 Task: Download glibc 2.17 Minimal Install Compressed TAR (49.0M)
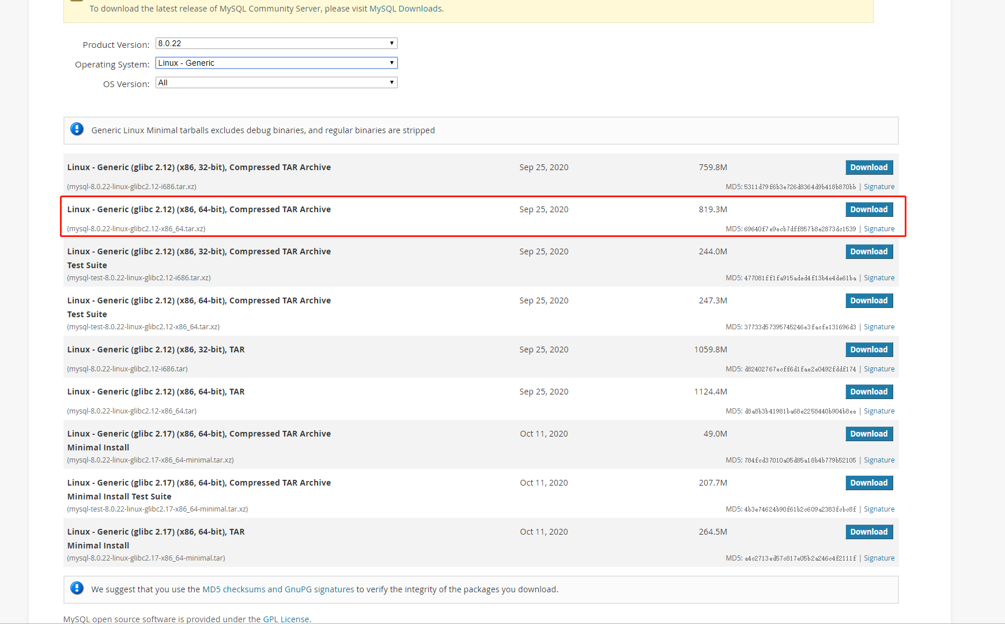coord(869,434)
